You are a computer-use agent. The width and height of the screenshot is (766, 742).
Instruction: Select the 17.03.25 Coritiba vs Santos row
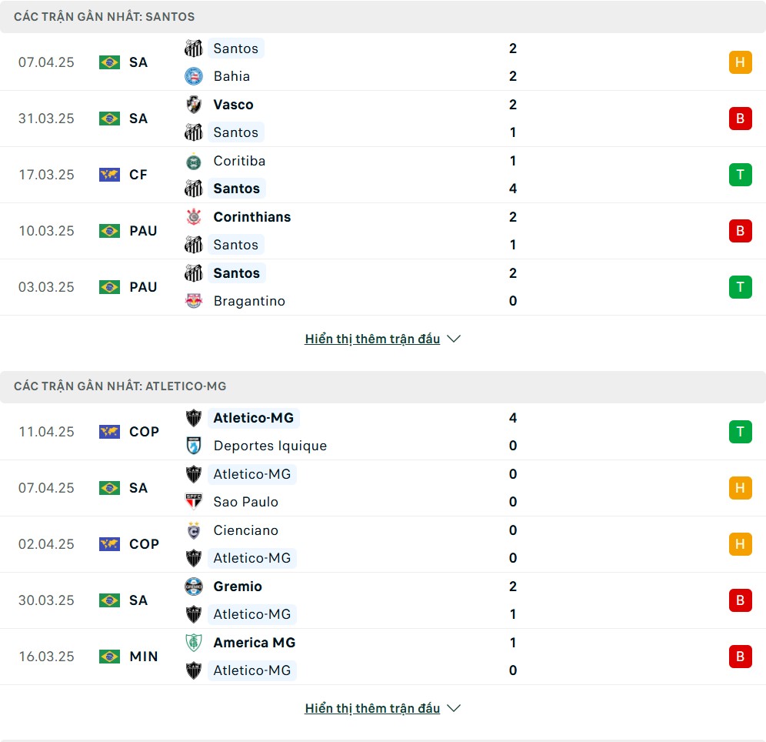383,175
